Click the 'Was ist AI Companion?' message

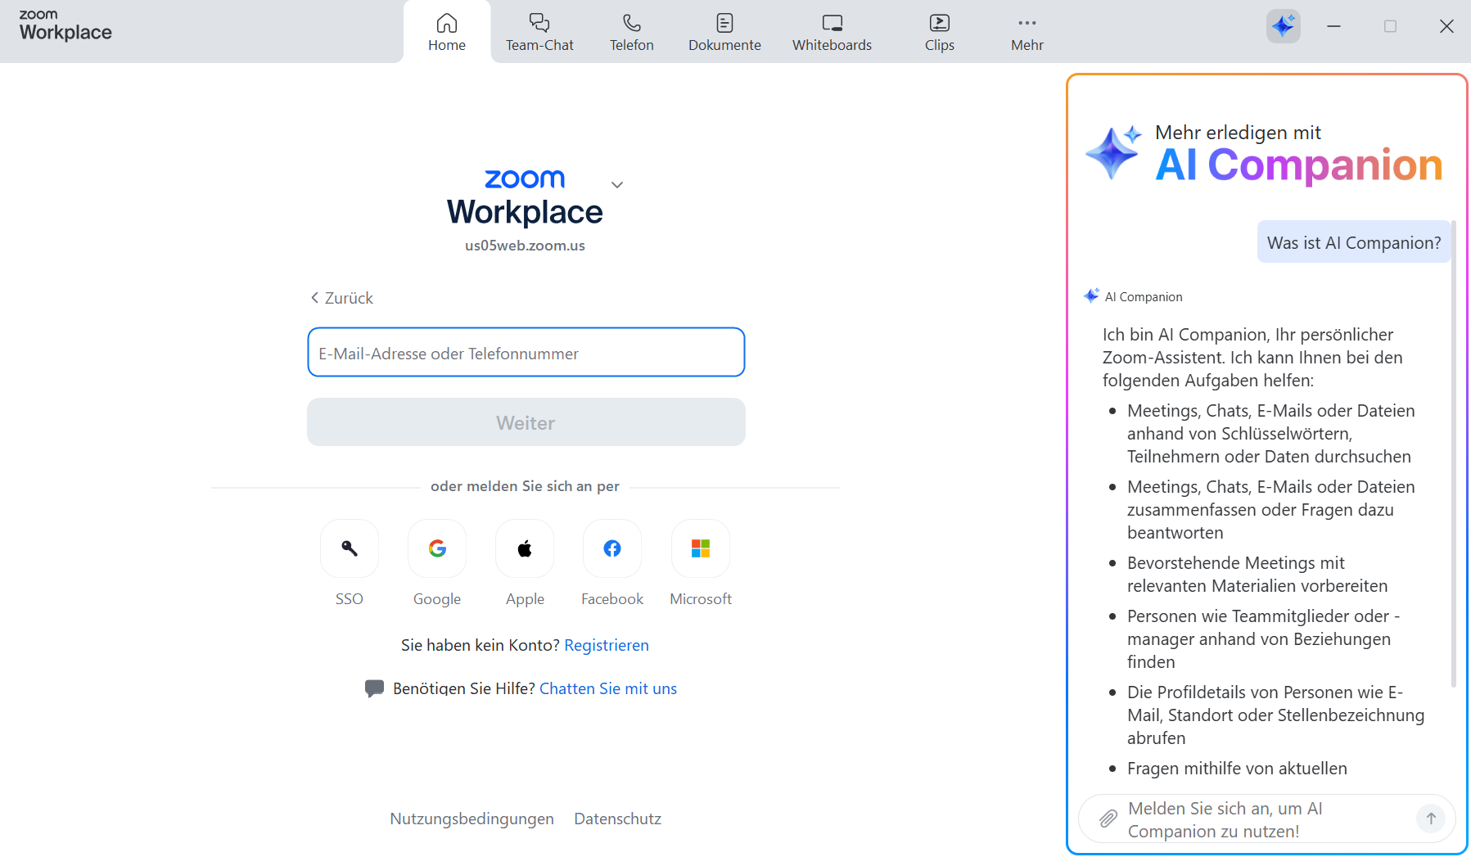[1354, 243]
